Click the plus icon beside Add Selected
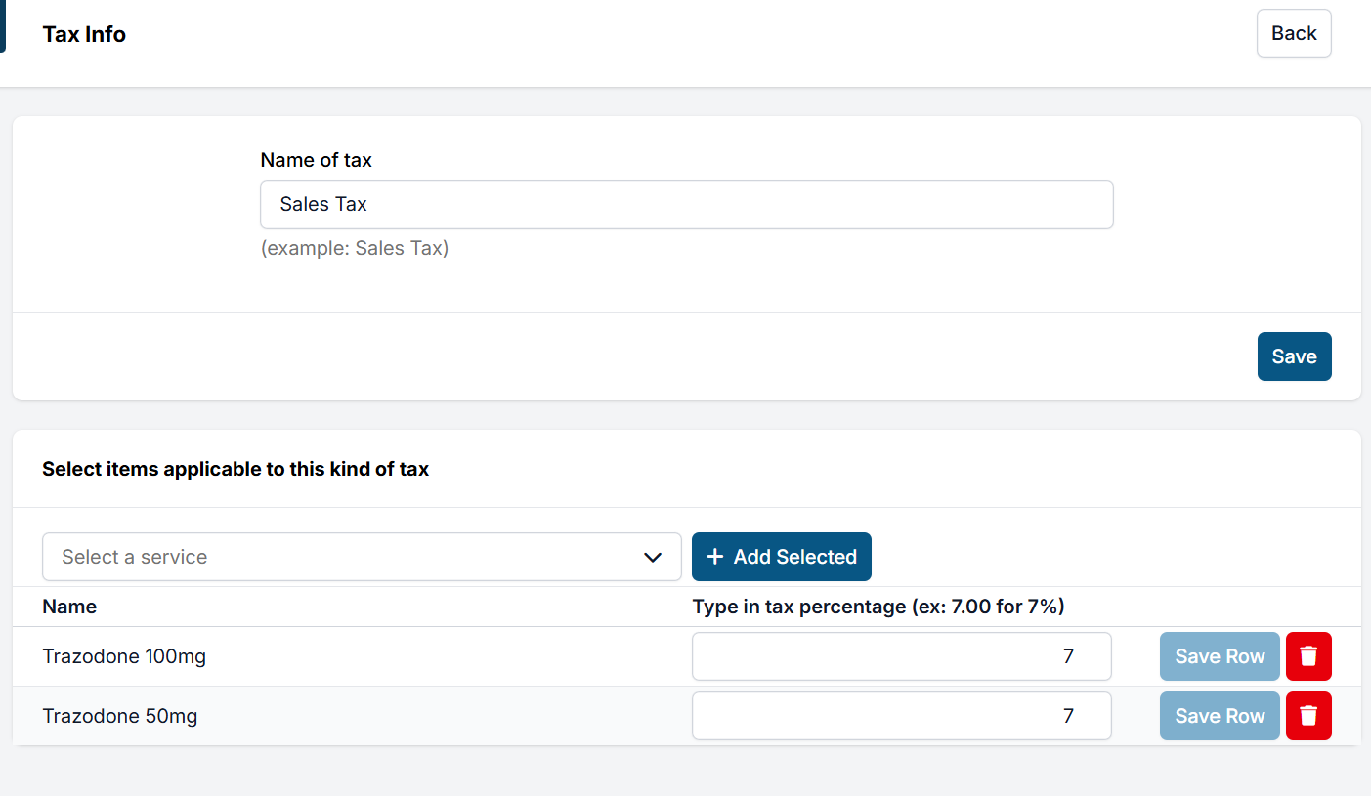Image resolution: width=1371 pixels, height=796 pixels. [x=715, y=557]
